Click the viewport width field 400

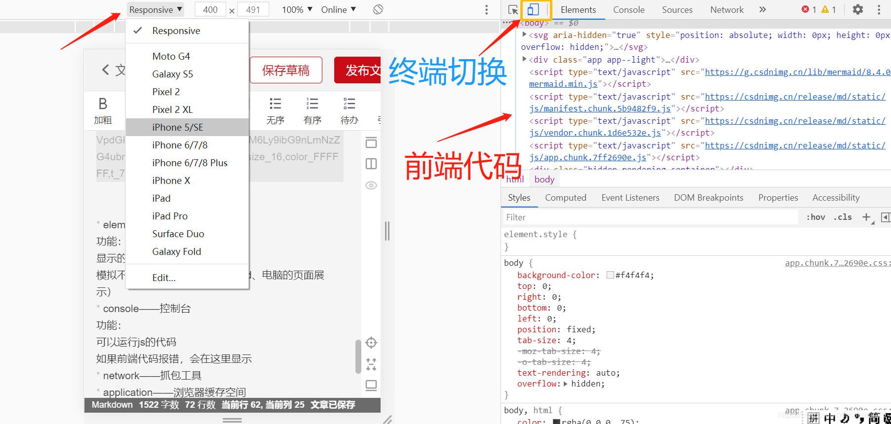[210, 9]
